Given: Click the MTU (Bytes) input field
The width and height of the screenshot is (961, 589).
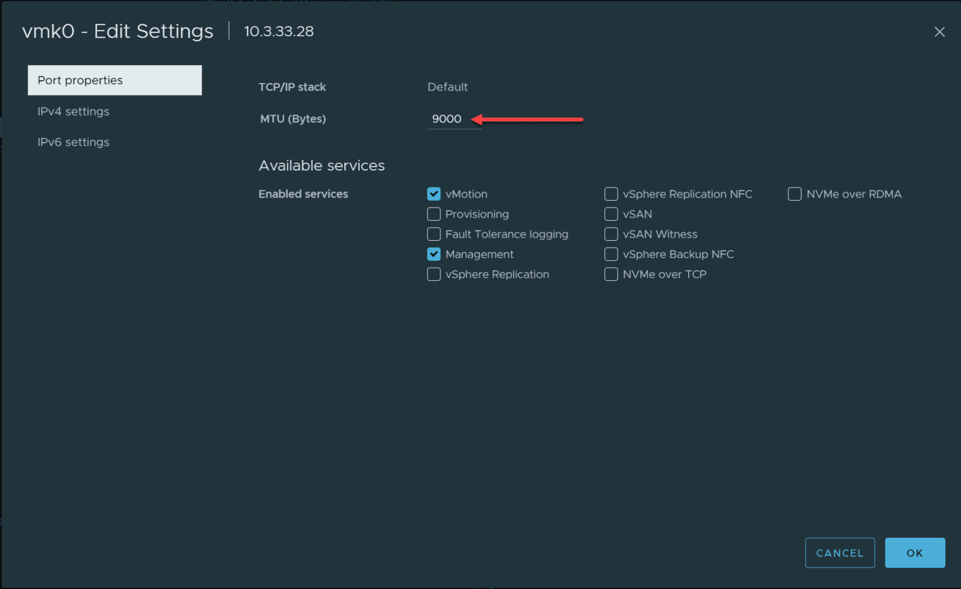Looking at the screenshot, I should [450, 119].
